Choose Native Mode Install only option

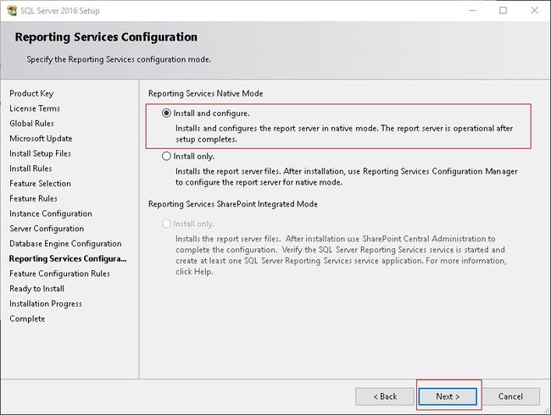point(166,156)
